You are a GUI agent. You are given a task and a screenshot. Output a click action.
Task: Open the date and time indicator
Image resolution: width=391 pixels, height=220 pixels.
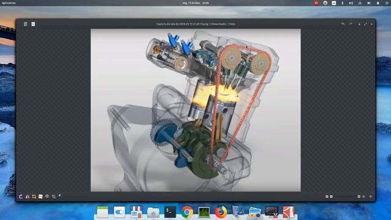pyautogui.click(x=195, y=3)
